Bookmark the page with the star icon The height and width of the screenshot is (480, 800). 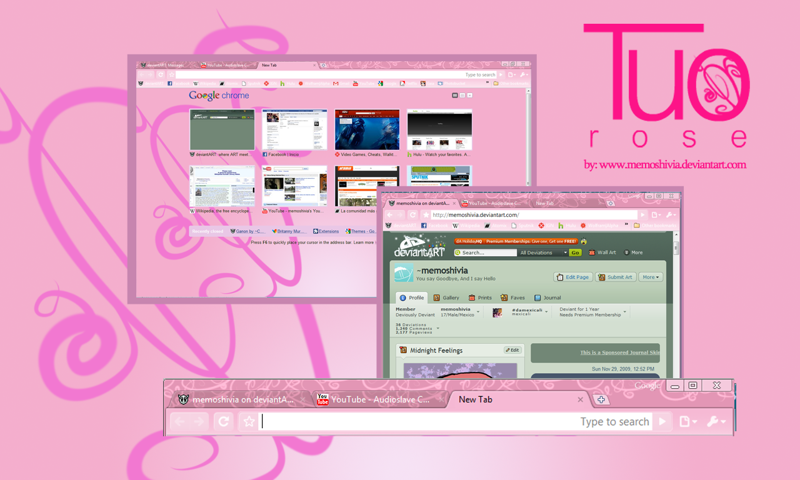pos(248,421)
